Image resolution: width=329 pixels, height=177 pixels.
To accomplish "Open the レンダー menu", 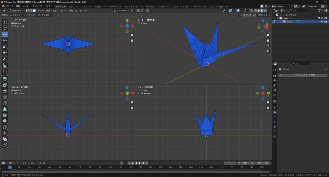I will point(26,6).
